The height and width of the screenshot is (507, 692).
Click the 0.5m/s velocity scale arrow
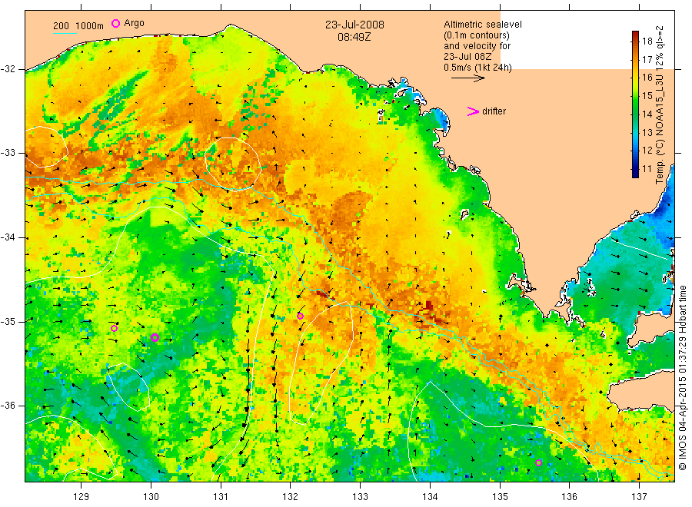point(467,78)
